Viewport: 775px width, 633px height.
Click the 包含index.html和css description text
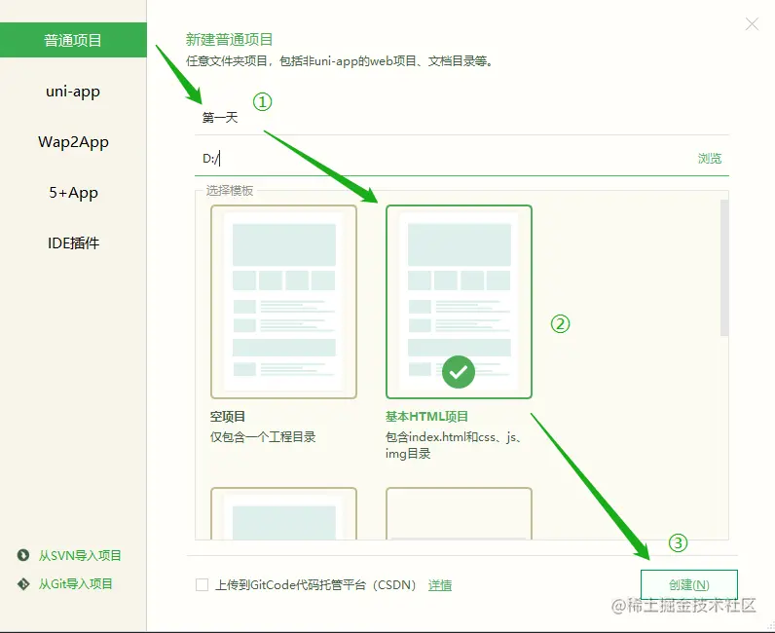point(454,445)
